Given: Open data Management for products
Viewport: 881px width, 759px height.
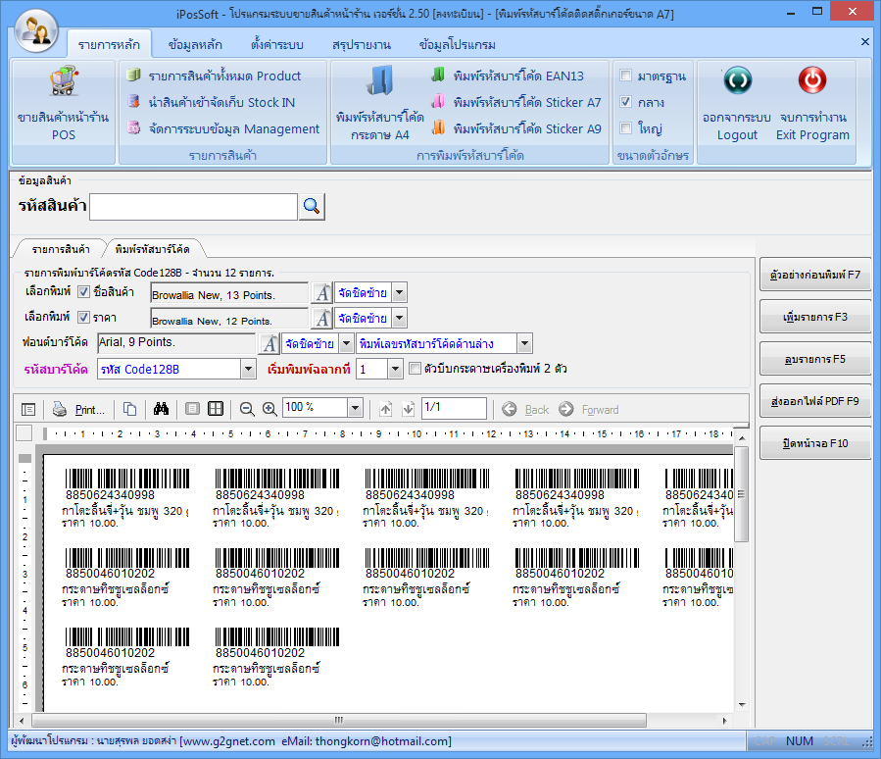Looking at the screenshot, I should click(223, 128).
